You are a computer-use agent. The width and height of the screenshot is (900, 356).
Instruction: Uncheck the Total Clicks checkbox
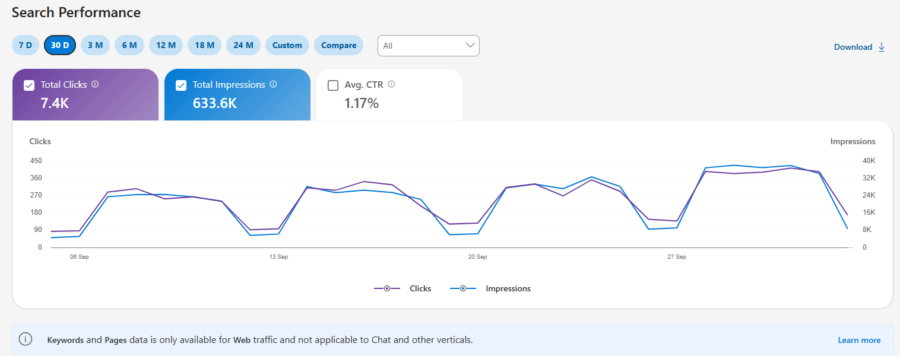(x=29, y=85)
